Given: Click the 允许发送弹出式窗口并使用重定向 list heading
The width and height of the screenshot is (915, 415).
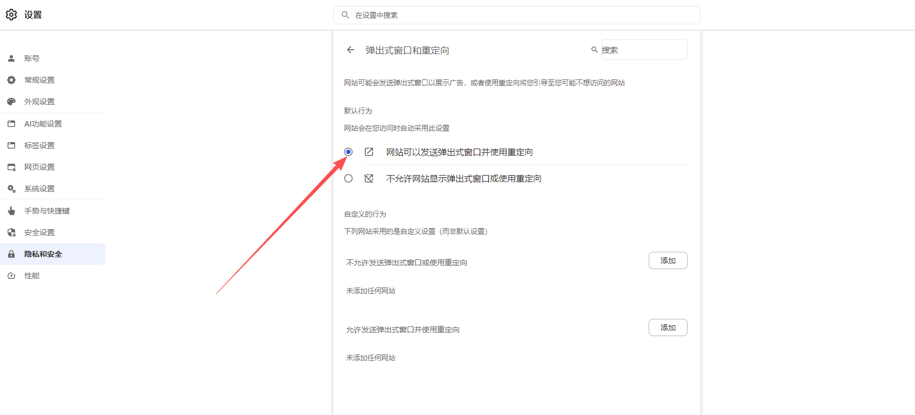Looking at the screenshot, I should [x=403, y=330].
